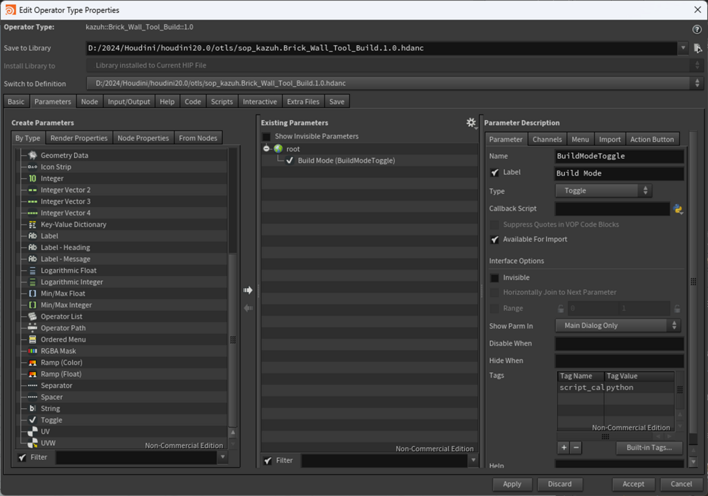Open the Existing Parameters gear menu

pyautogui.click(x=471, y=123)
